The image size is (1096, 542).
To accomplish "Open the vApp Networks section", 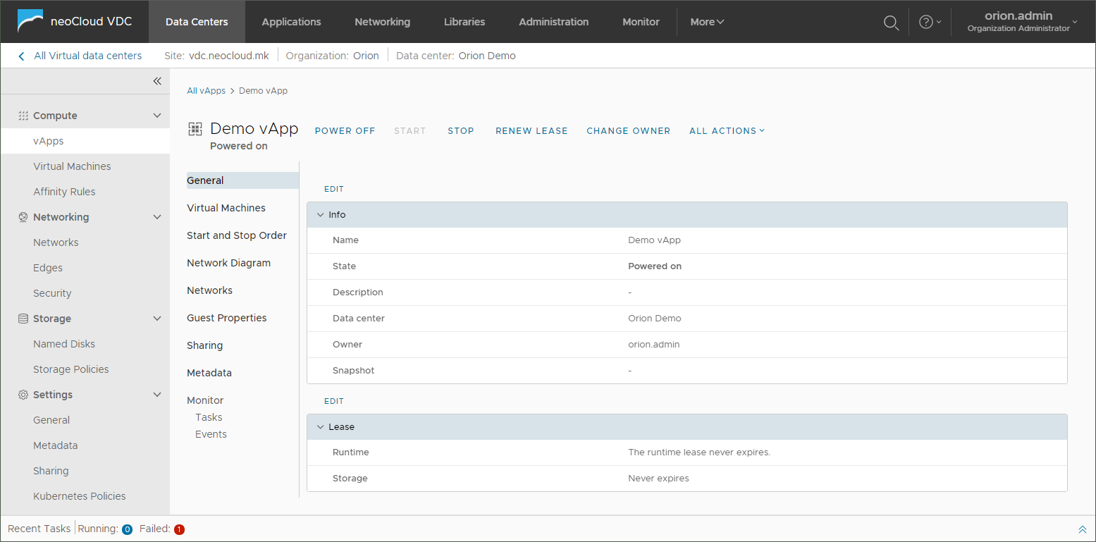I will tap(209, 290).
